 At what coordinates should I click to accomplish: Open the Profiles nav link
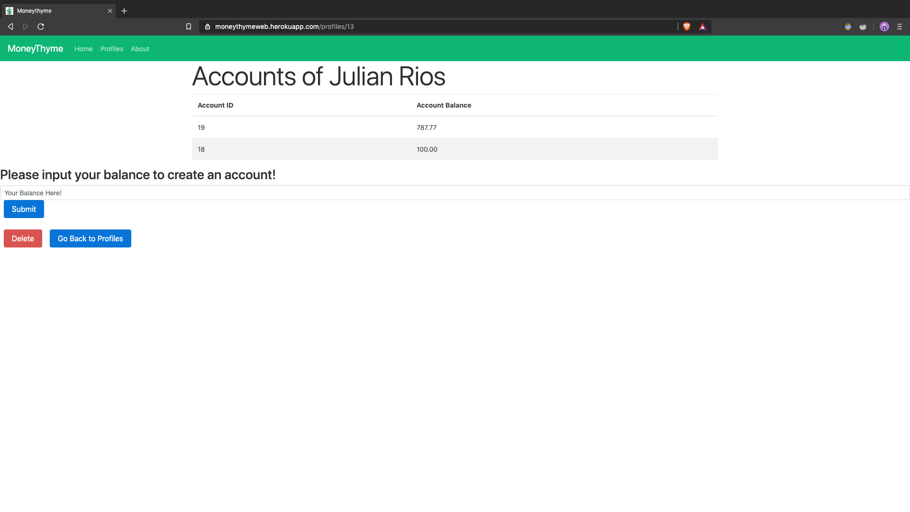(112, 49)
